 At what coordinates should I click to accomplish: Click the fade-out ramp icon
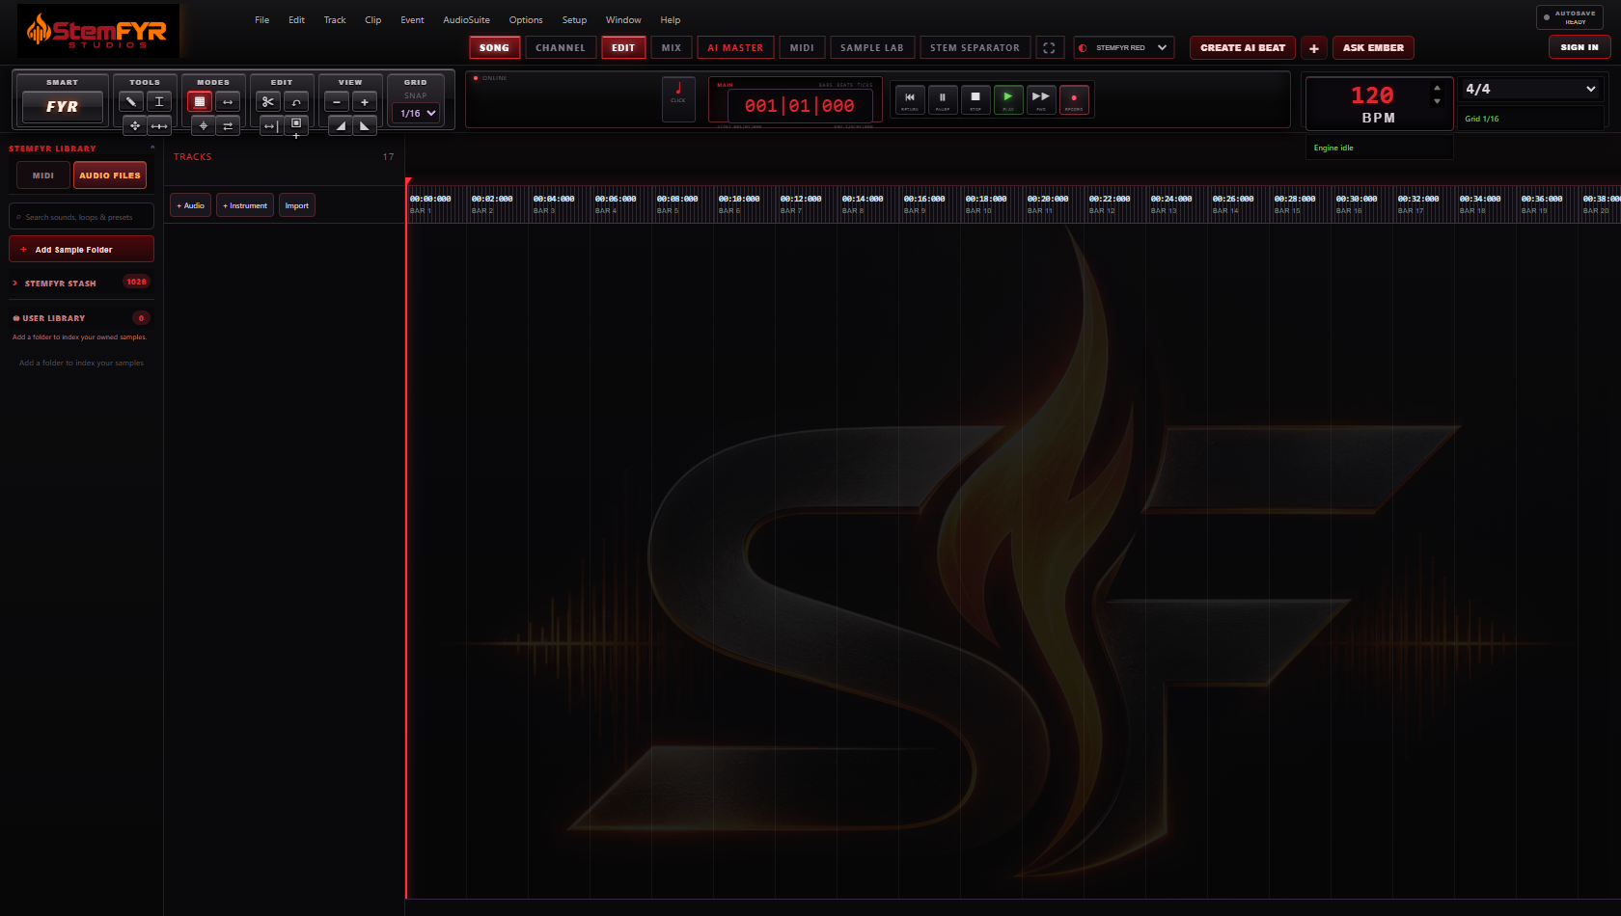(x=365, y=125)
